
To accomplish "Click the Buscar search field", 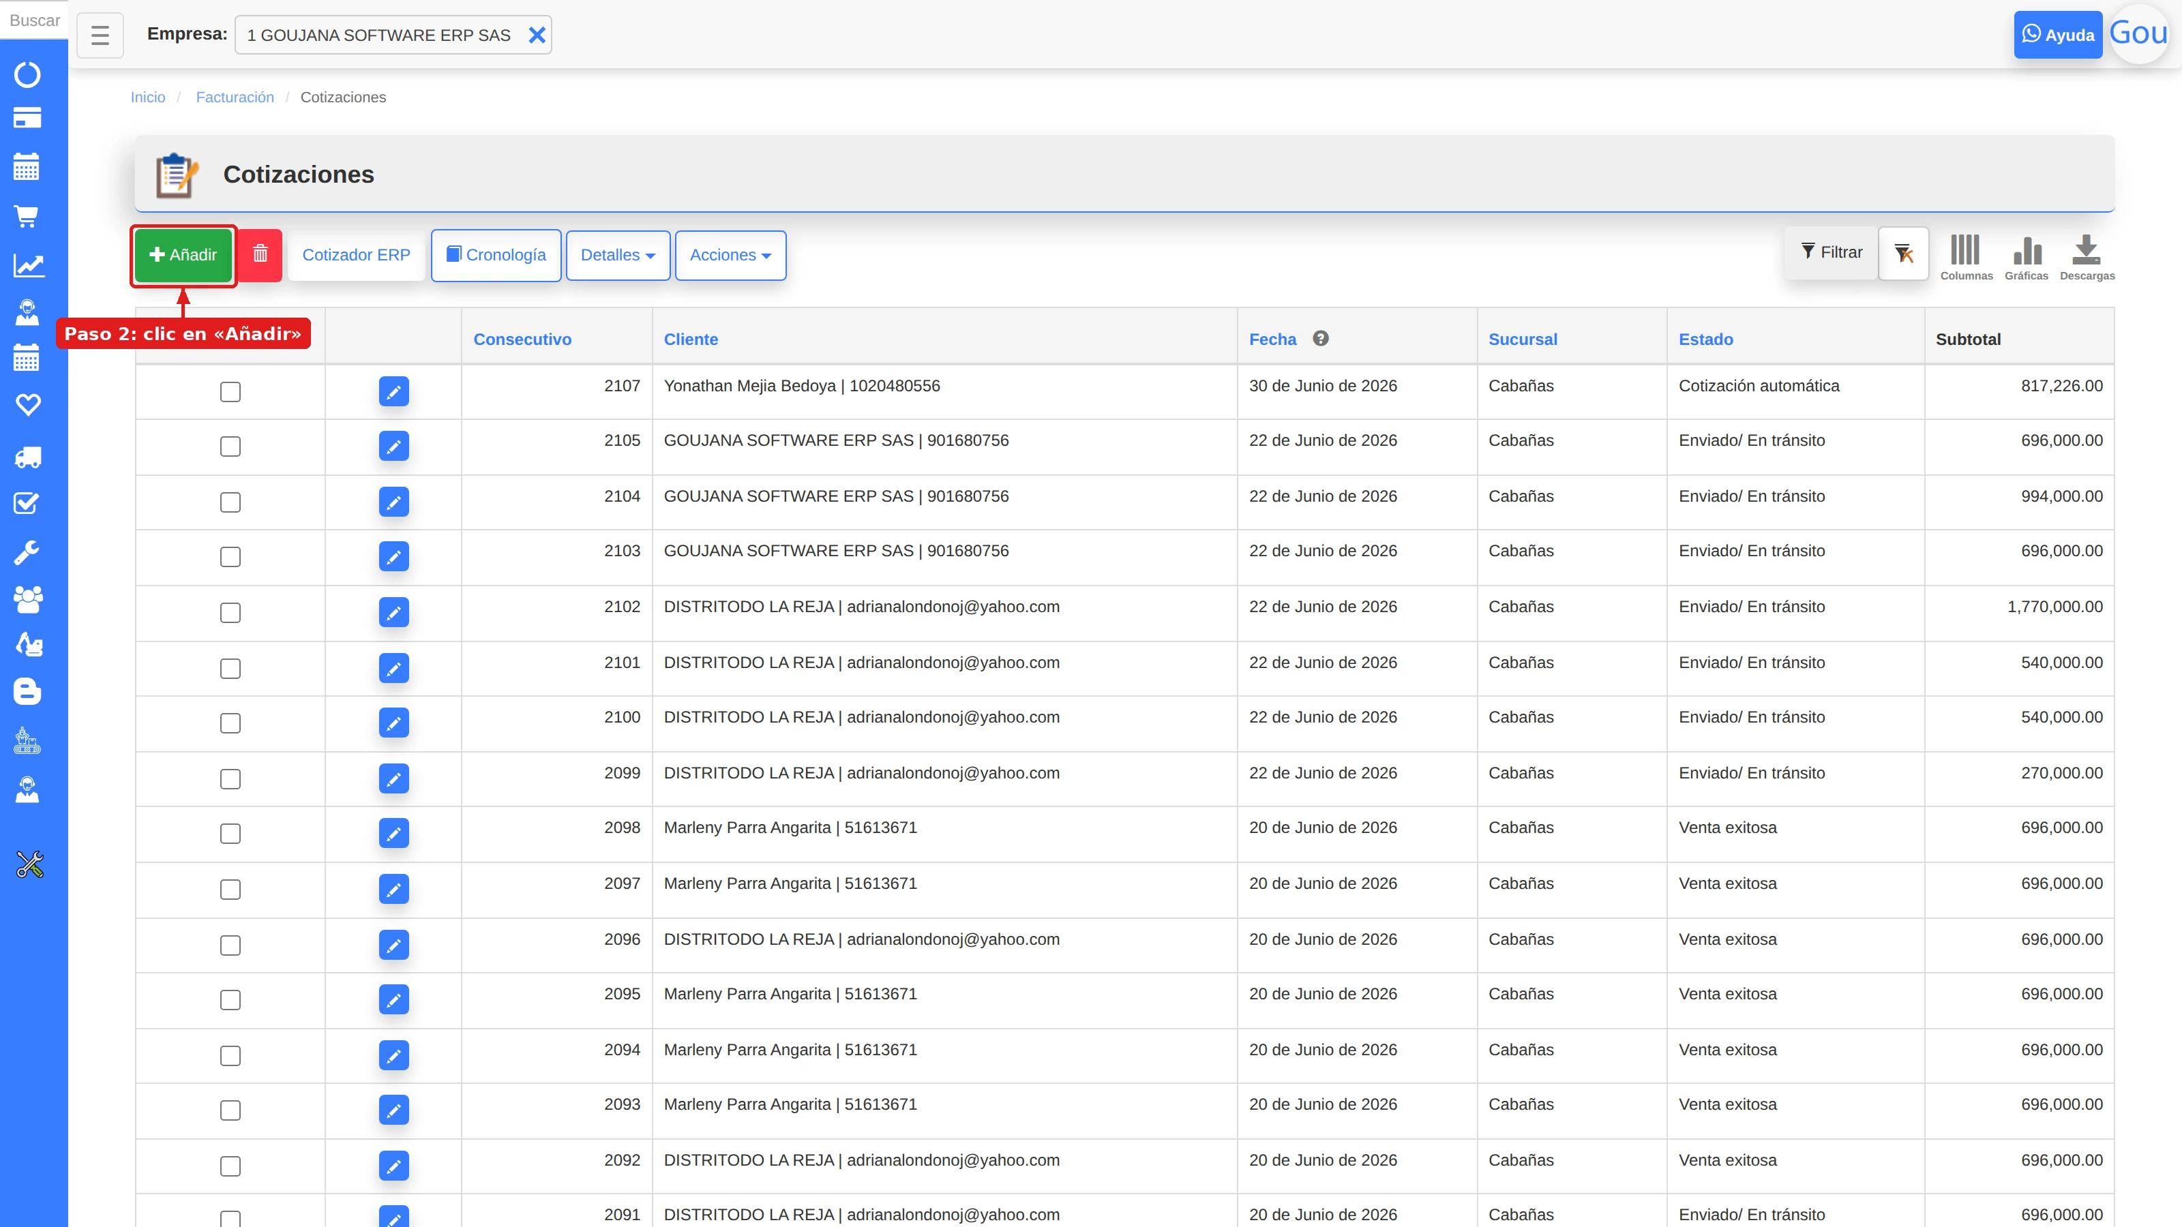I will tap(34, 20).
